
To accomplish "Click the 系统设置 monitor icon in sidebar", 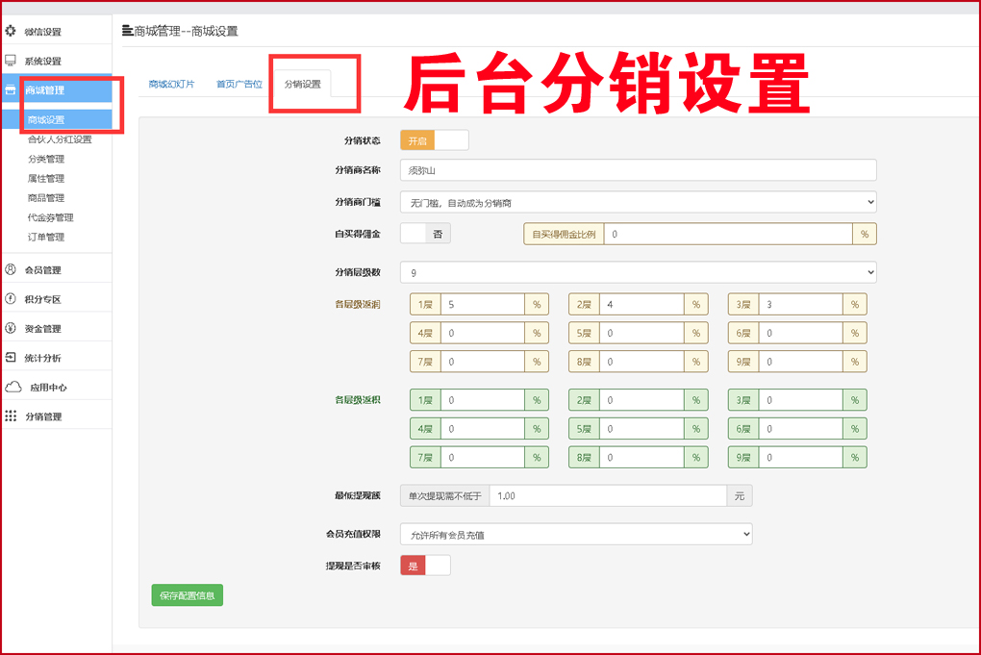I will click(10, 60).
